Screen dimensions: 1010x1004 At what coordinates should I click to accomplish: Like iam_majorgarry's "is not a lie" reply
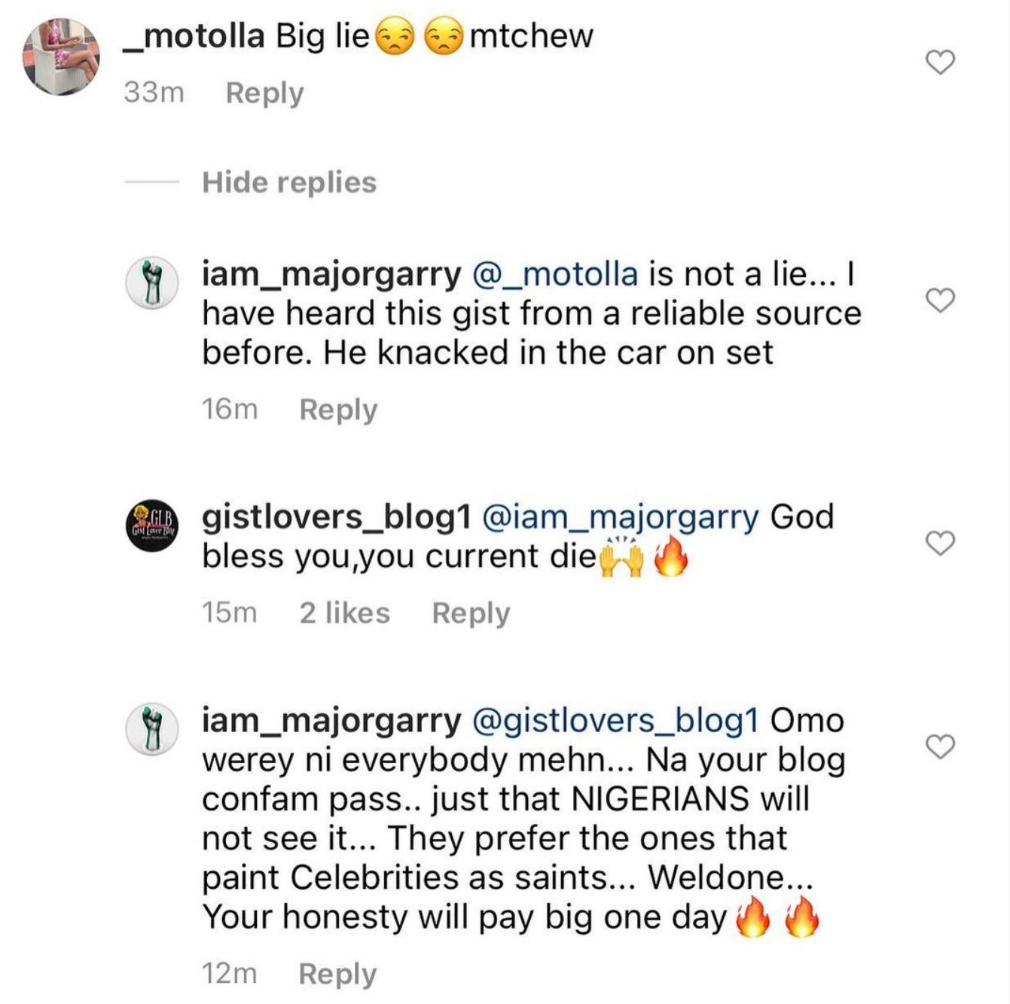click(x=940, y=300)
